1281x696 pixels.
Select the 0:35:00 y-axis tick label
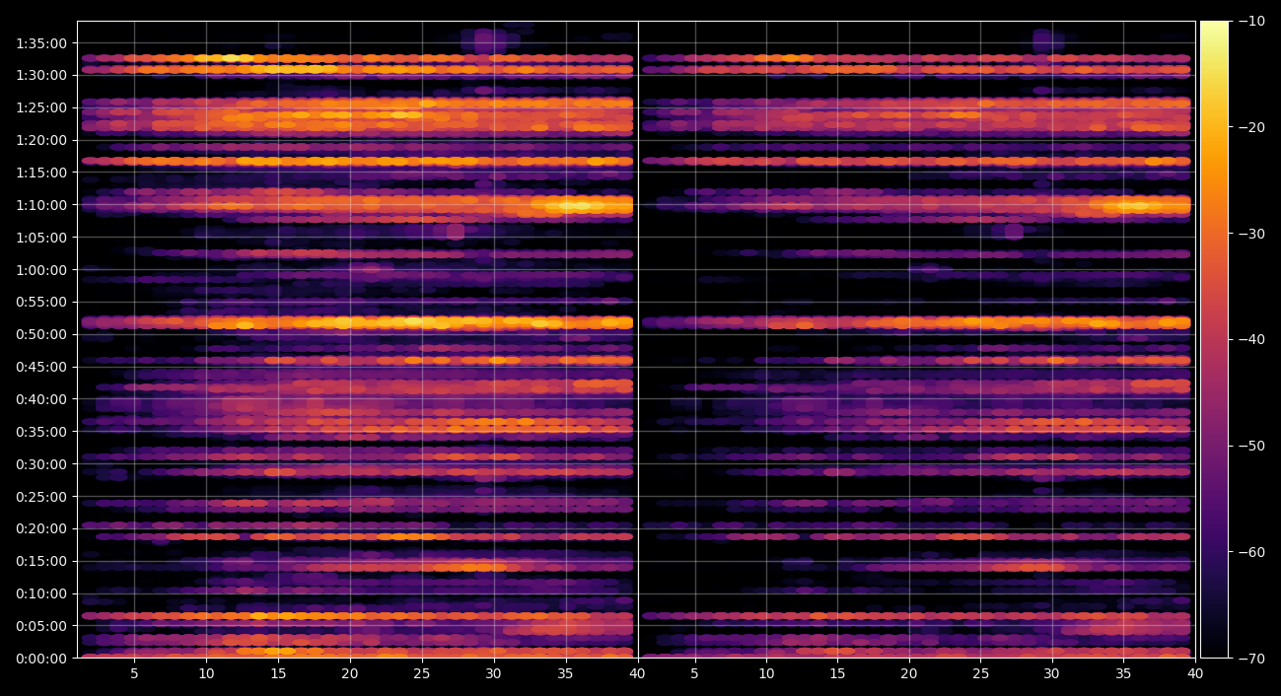click(x=41, y=432)
